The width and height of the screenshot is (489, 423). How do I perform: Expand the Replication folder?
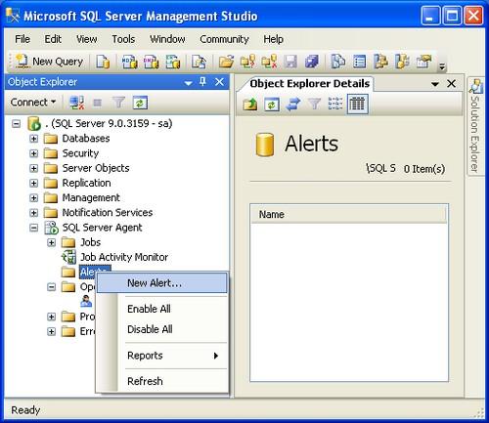(33, 183)
